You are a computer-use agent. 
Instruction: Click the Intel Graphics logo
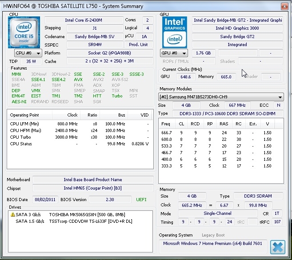[x=175, y=32]
